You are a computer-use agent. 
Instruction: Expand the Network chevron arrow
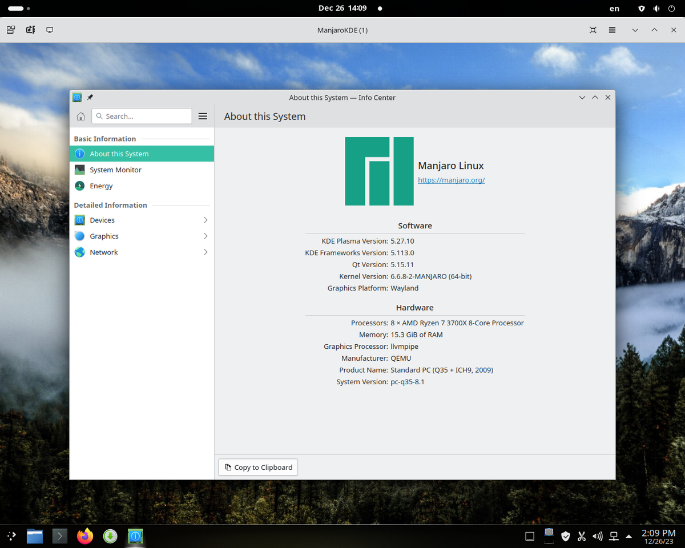pyautogui.click(x=205, y=252)
